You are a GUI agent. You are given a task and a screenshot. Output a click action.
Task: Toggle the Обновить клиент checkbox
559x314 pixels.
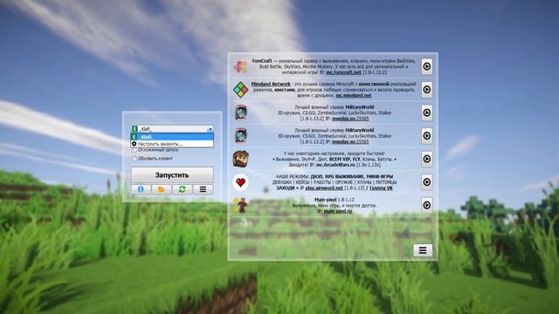[x=135, y=159]
